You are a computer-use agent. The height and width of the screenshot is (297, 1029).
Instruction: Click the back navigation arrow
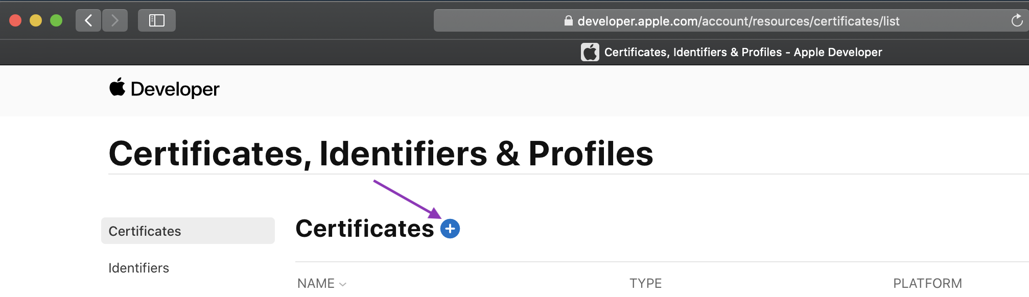pyautogui.click(x=88, y=20)
